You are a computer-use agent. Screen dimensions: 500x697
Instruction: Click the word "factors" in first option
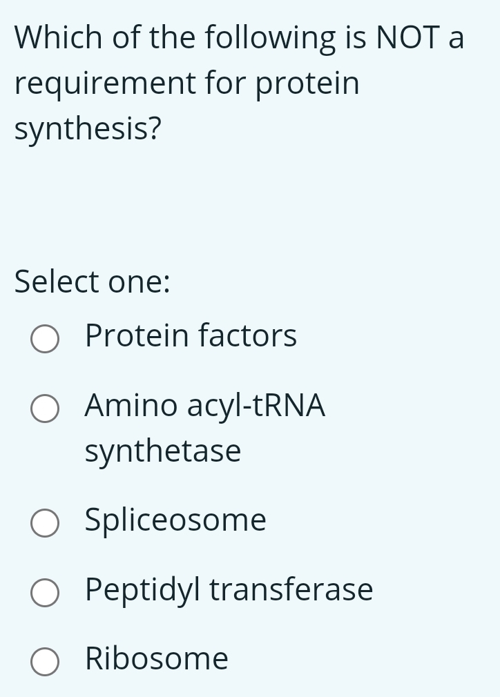click(248, 336)
